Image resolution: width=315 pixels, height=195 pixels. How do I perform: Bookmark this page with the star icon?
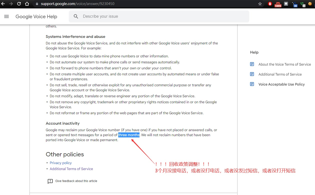click(x=260, y=4)
